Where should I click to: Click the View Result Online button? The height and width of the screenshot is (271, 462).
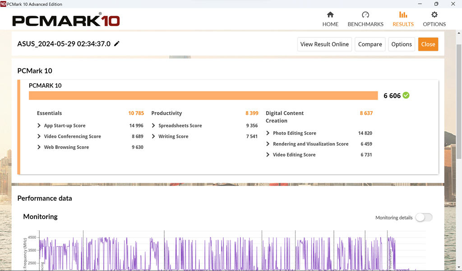click(x=324, y=44)
